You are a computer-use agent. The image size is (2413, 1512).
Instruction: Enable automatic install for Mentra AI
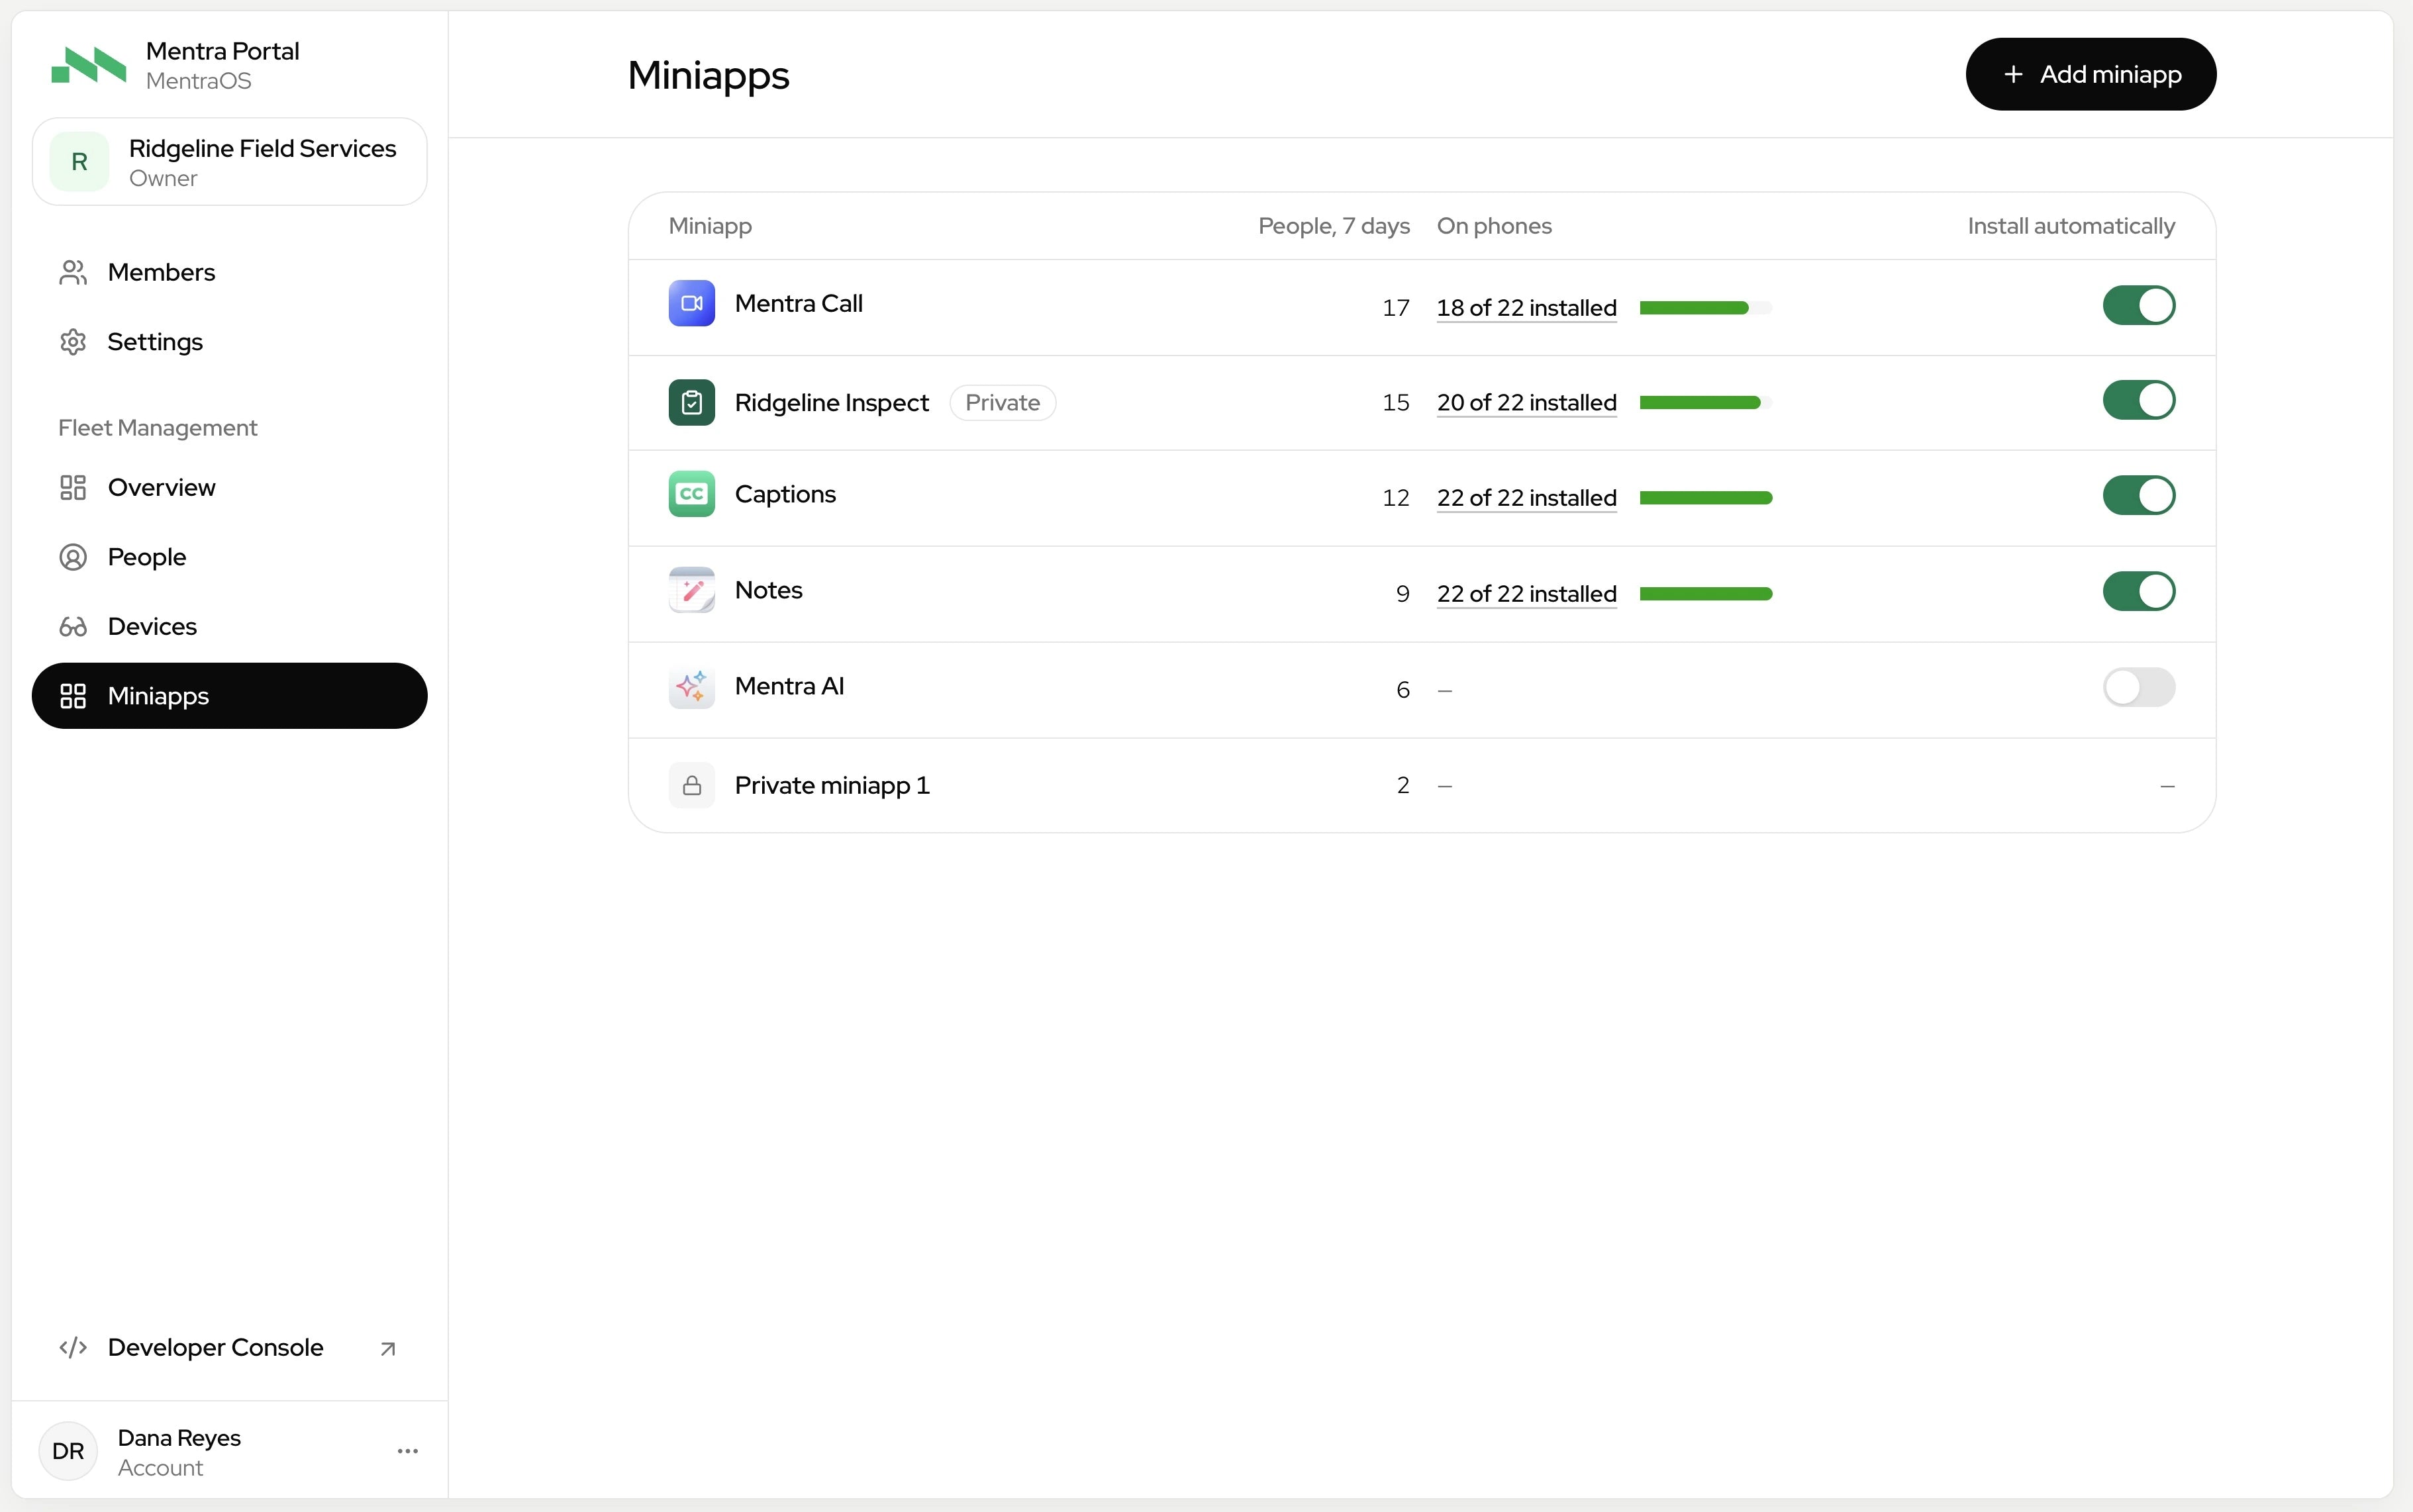2138,687
